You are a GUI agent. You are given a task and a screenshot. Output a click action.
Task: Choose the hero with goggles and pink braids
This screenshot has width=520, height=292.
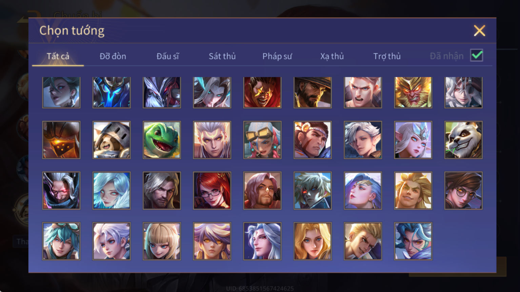pyautogui.click(x=262, y=140)
